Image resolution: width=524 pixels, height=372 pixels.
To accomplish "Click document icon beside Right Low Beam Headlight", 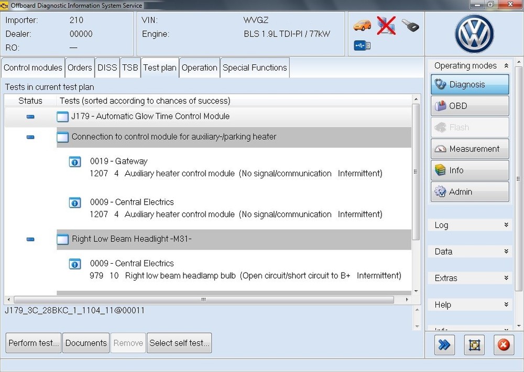I will click(x=62, y=239).
